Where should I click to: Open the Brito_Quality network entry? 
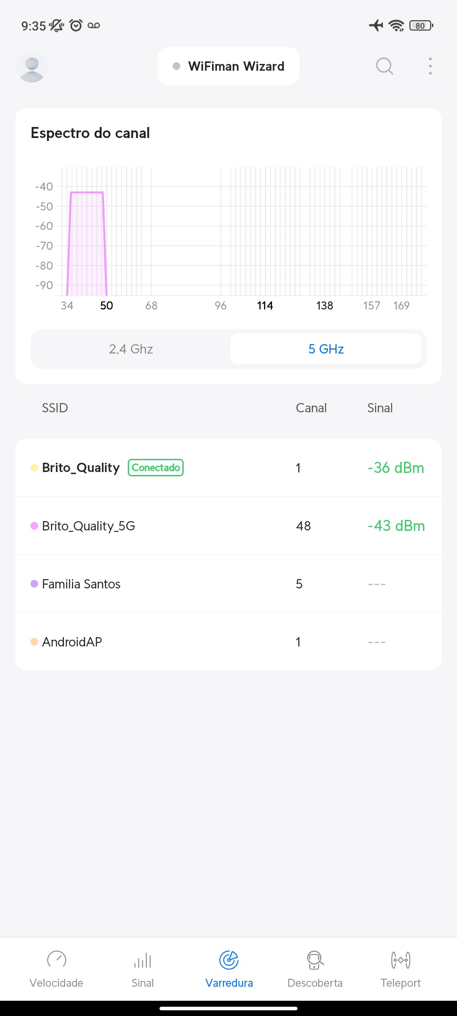[x=80, y=468]
